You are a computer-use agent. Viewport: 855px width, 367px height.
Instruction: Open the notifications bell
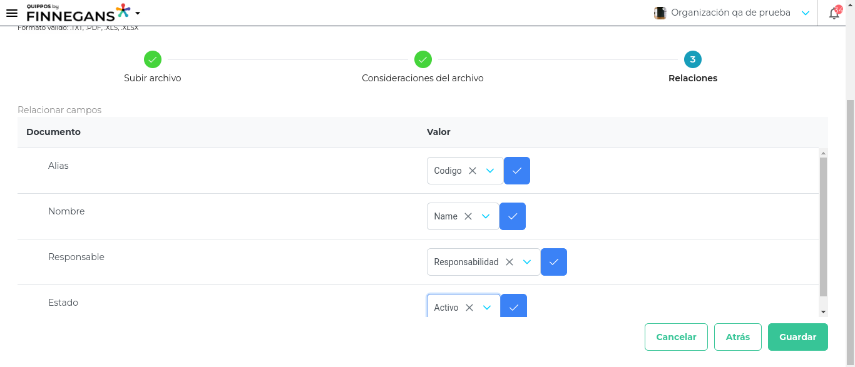pyautogui.click(x=834, y=13)
